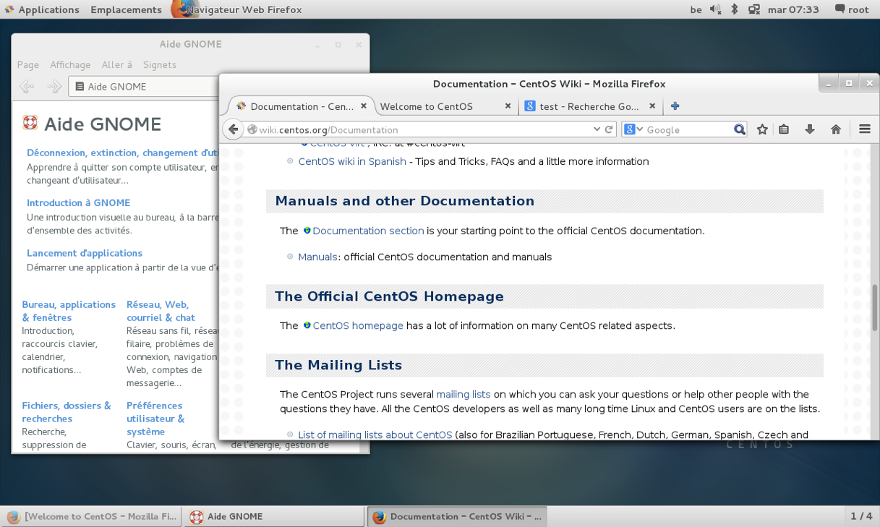The width and height of the screenshot is (880, 527).
Task: Switch to the test - Recherche Google tab
Action: point(590,106)
